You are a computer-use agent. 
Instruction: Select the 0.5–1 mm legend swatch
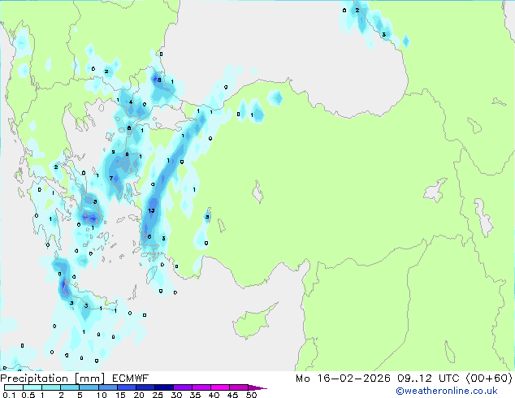pos(32,387)
